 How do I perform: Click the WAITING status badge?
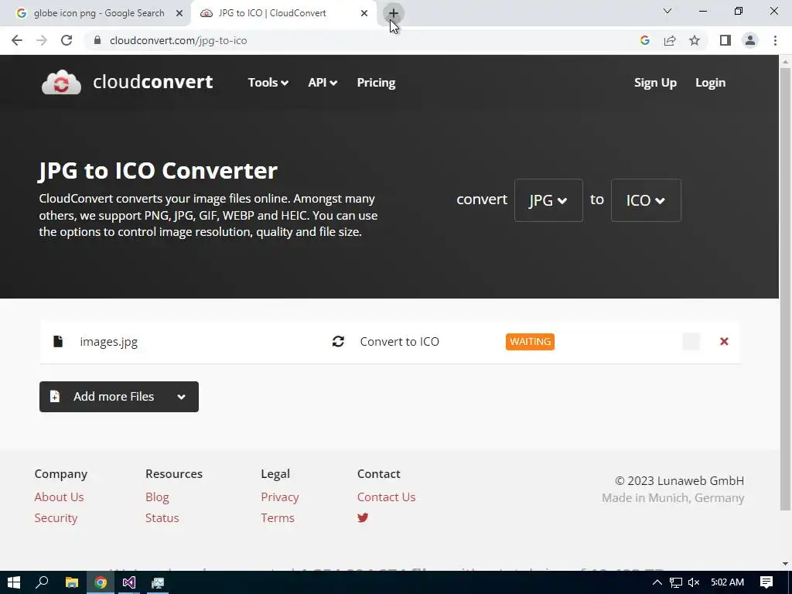click(530, 341)
